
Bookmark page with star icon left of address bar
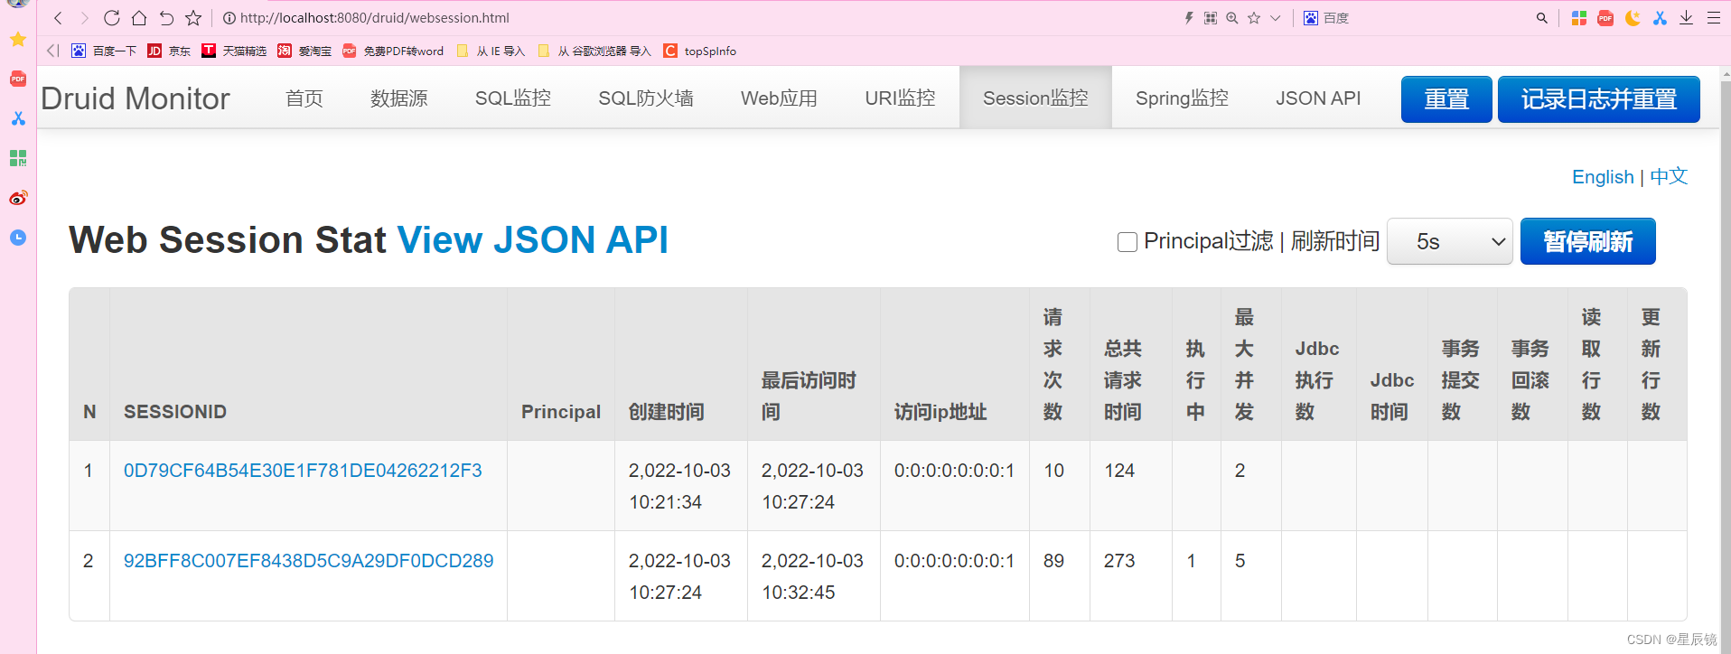coord(193,18)
